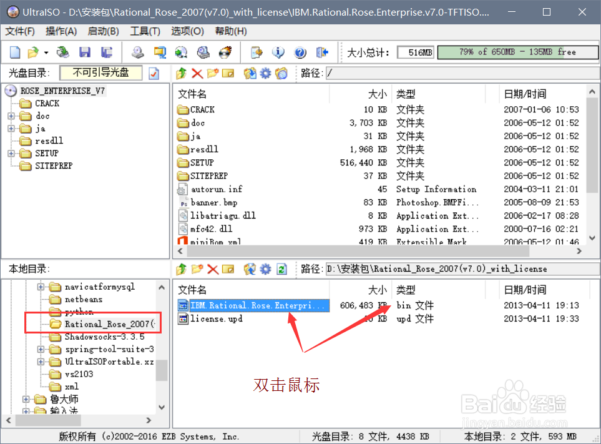
Task: Click the disc capacity usage bar
Action: [x=517, y=52]
